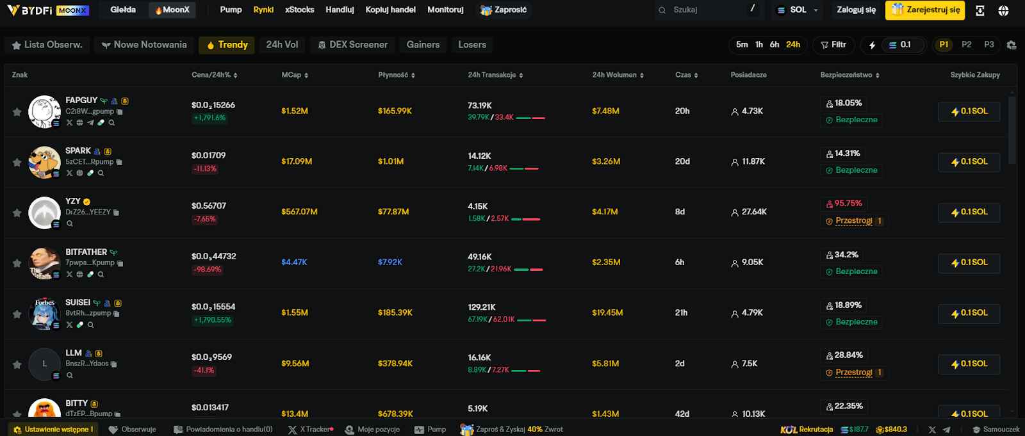
Task: Select the P2 preset
Action: pos(967,45)
